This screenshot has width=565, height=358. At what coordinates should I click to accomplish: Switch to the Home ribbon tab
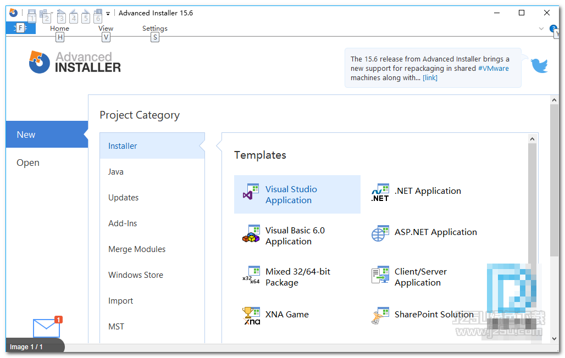[x=59, y=29]
